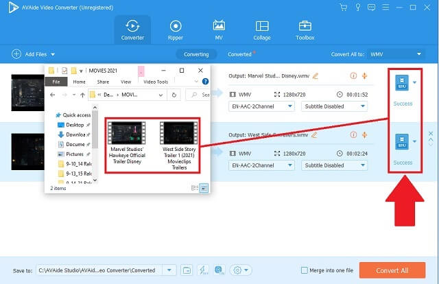Open Desktop in Explorer sidebar
This screenshot has height=284, width=439.
(73, 125)
